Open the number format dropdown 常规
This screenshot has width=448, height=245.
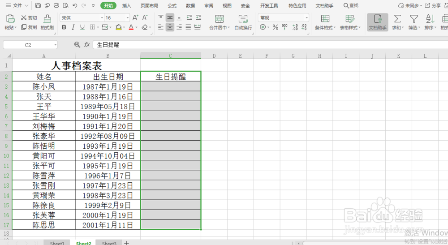[306, 18]
